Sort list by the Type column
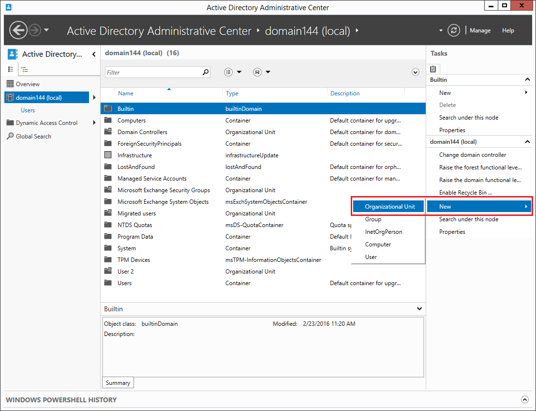The image size is (536, 411). tap(232, 93)
